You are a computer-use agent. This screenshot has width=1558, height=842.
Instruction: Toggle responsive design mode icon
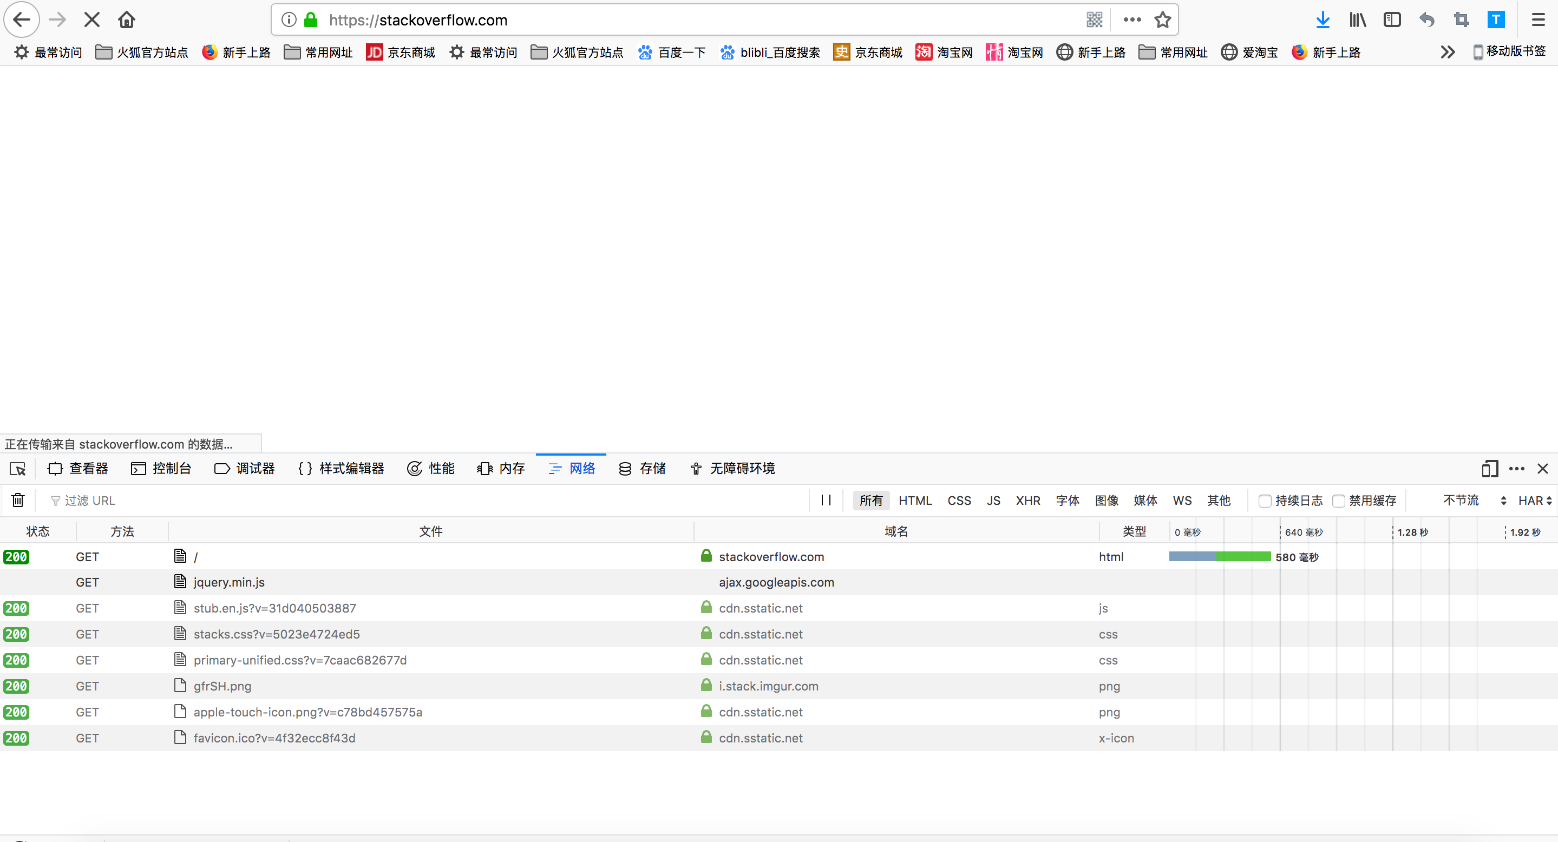(x=1489, y=469)
